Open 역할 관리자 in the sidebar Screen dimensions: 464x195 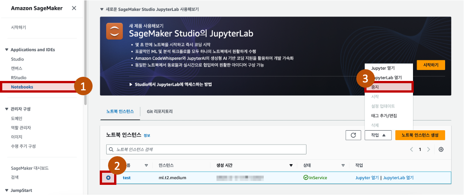[x=21, y=128]
